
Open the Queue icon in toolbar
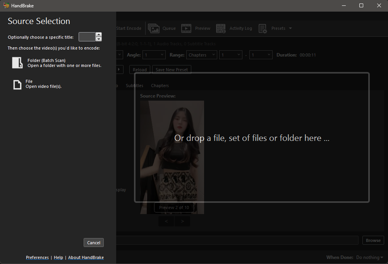[x=154, y=28]
